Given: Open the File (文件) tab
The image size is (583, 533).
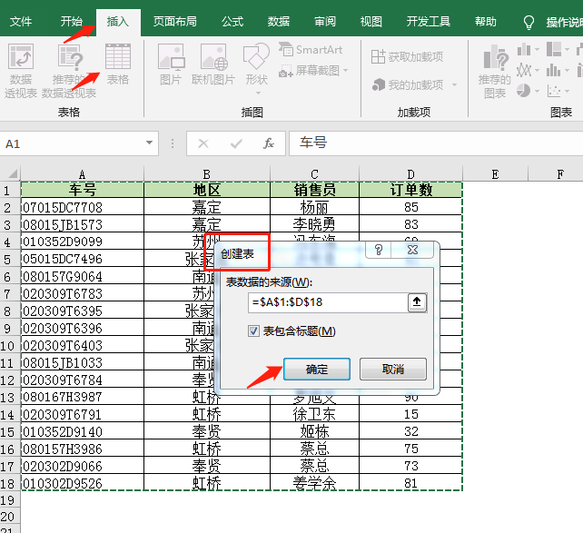Looking at the screenshot, I should click(21, 22).
